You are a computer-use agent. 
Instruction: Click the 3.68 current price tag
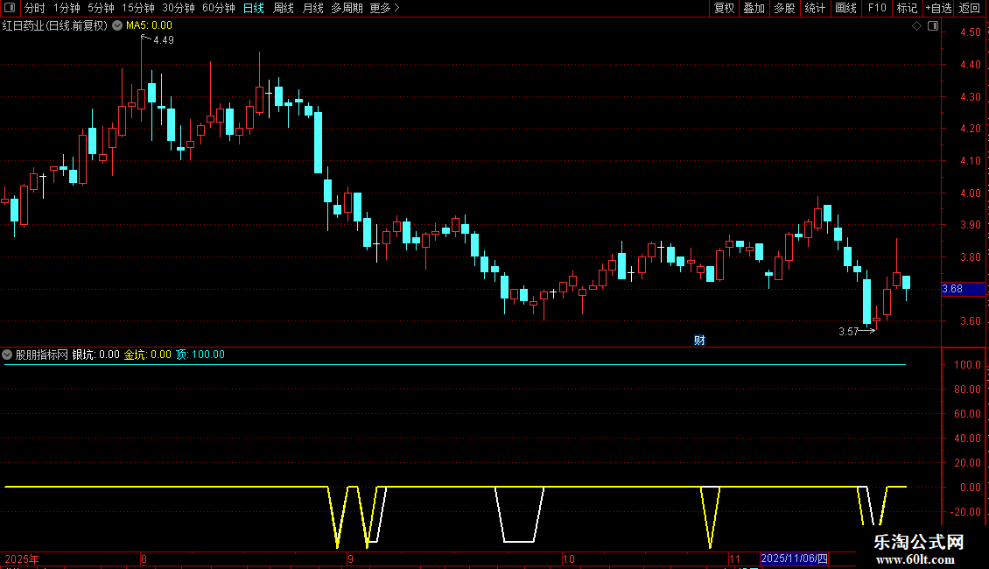point(963,289)
